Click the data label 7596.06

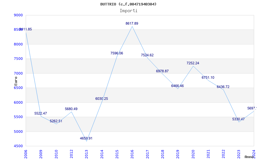tap(117, 53)
